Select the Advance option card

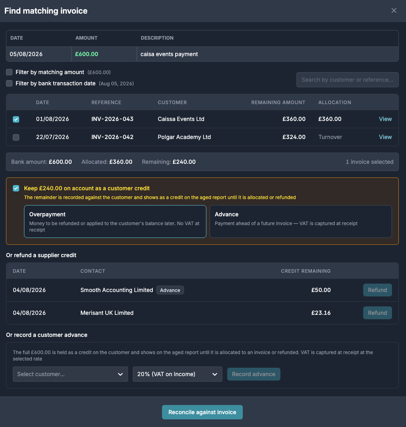300,222
